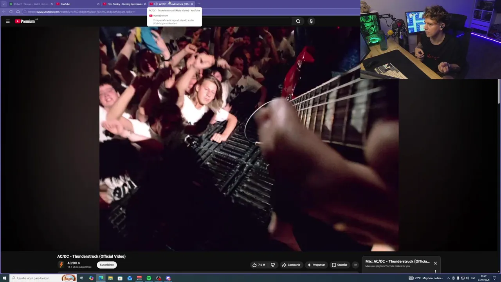Go back with browser back arrow

(4, 12)
